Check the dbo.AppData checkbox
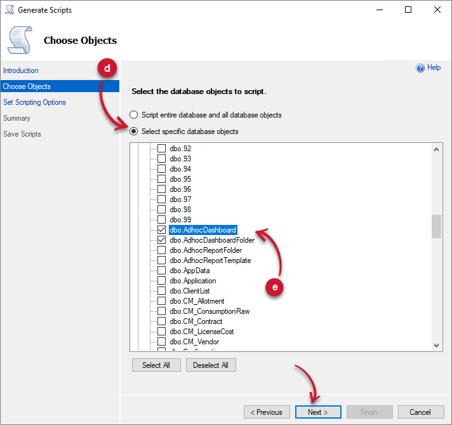Viewport: 452px width, 425px height. pos(161,271)
